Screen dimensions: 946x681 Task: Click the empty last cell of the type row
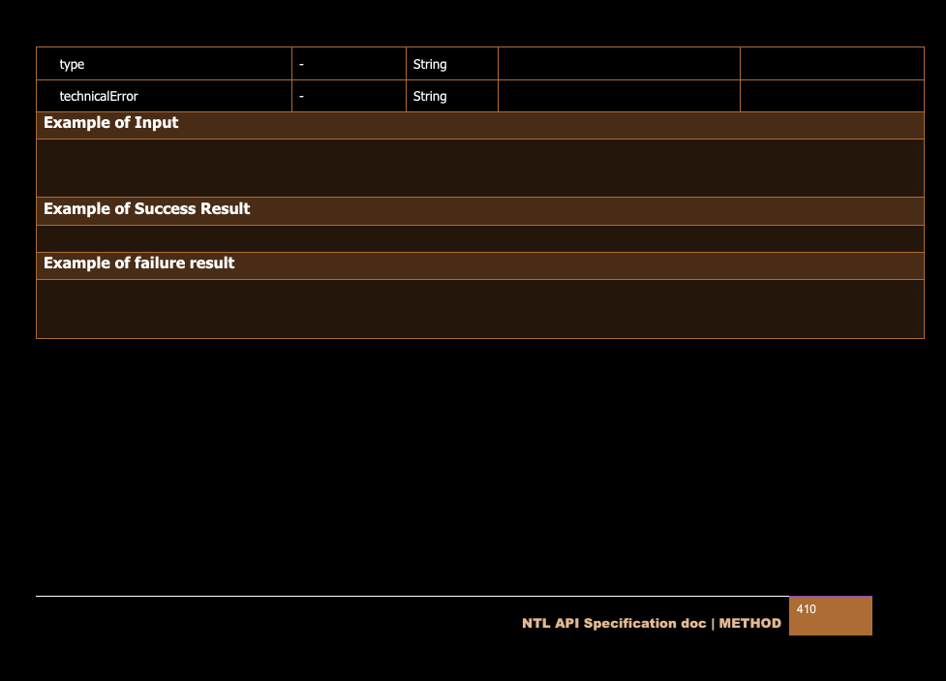pyautogui.click(x=831, y=65)
